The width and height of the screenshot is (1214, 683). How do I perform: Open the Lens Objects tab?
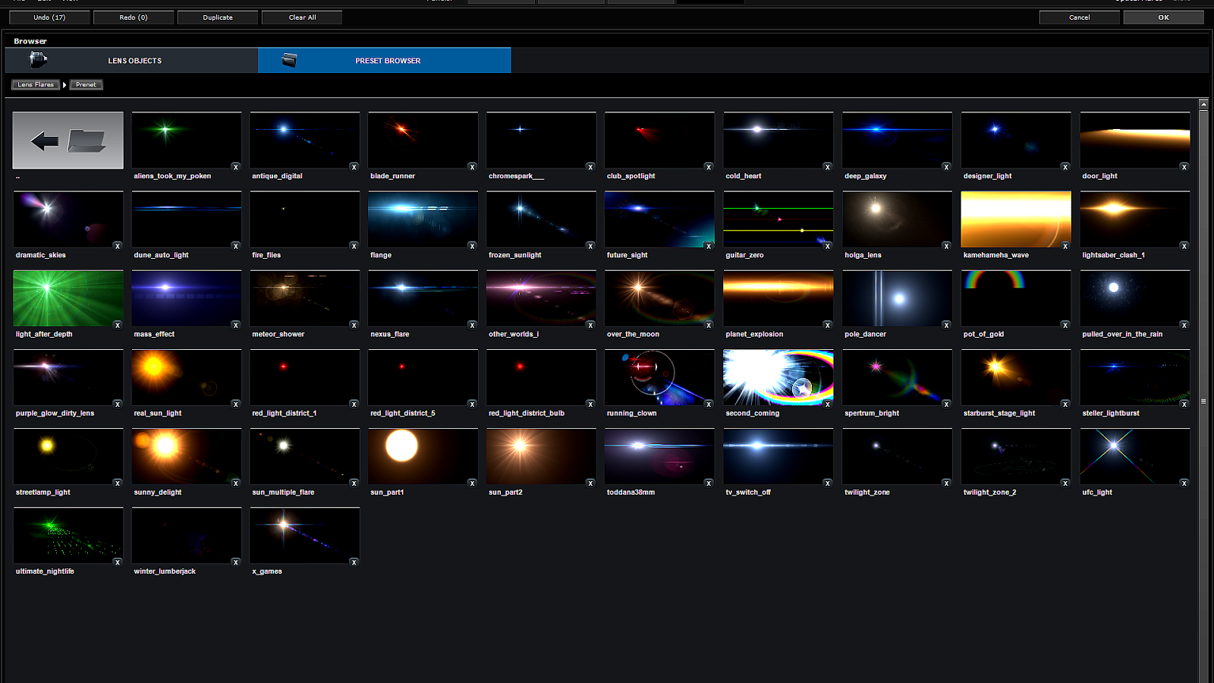(131, 61)
